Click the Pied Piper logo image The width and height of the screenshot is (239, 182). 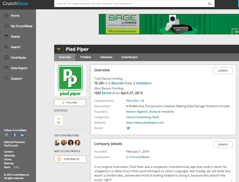(70, 81)
